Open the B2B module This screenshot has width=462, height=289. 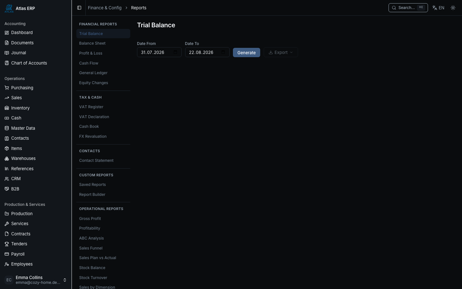pos(36,189)
